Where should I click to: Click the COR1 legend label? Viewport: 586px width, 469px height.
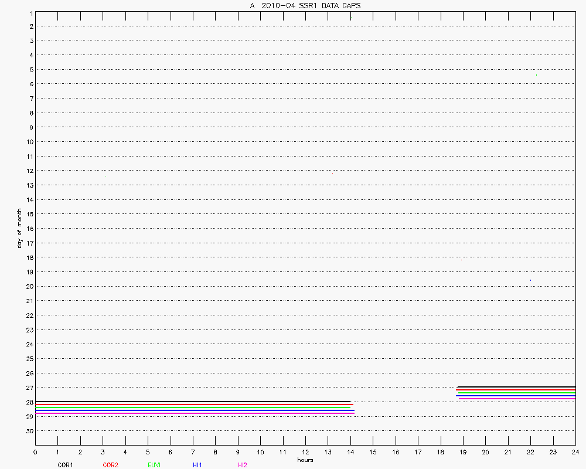click(64, 465)
